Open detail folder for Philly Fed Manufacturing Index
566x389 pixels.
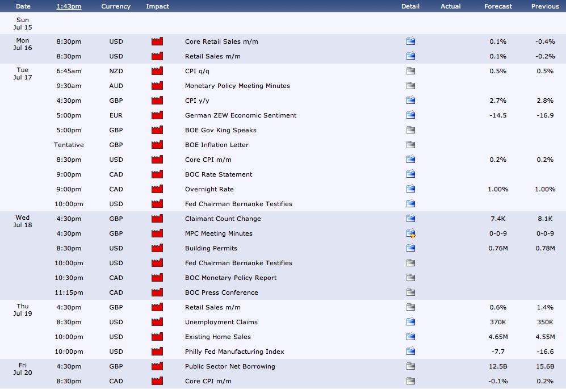point(410,352)
